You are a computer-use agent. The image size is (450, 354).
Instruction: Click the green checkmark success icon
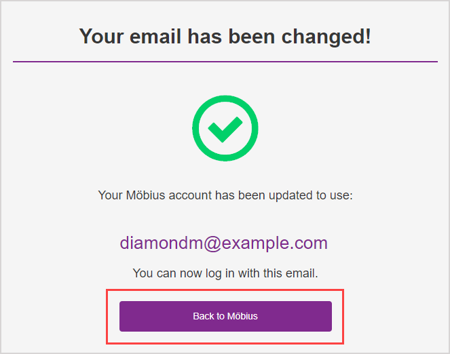[x=225, y=128]
